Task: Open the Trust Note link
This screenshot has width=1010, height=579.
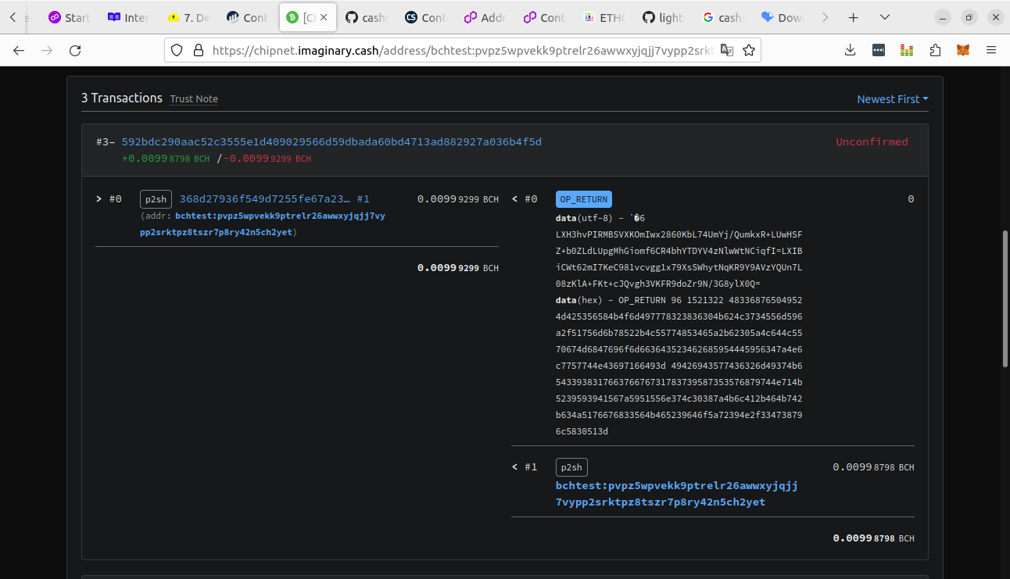Action: pyautogui.click(x=194, y=99)
